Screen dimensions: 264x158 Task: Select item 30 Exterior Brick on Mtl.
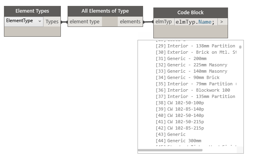tap(196, 52)
